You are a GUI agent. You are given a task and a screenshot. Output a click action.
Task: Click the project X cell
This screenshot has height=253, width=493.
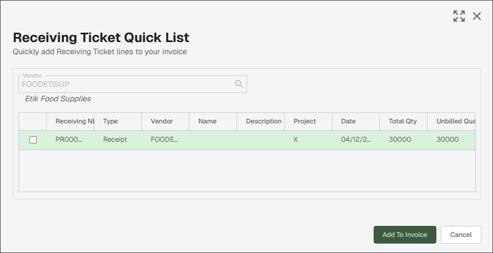[x=309, y=140]
